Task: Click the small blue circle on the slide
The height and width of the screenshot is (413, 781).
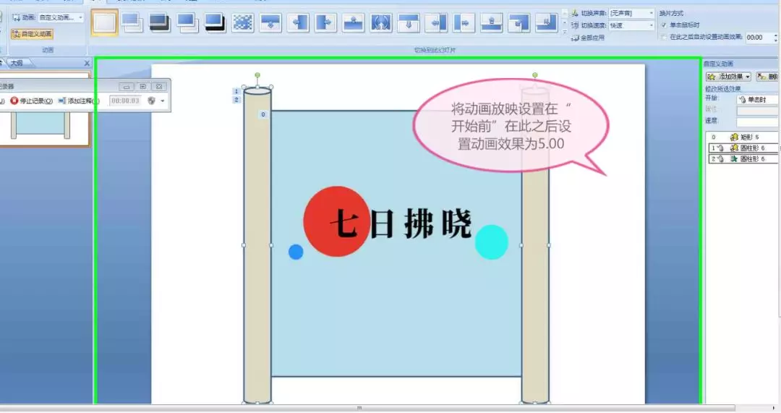Action: (x=296, y=252)
